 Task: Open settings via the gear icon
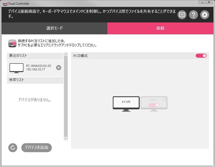tap(205, 15)
